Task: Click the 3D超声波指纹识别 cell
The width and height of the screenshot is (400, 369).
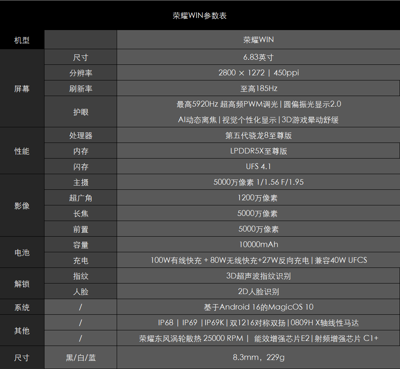Action: click(x=258, y=276)
